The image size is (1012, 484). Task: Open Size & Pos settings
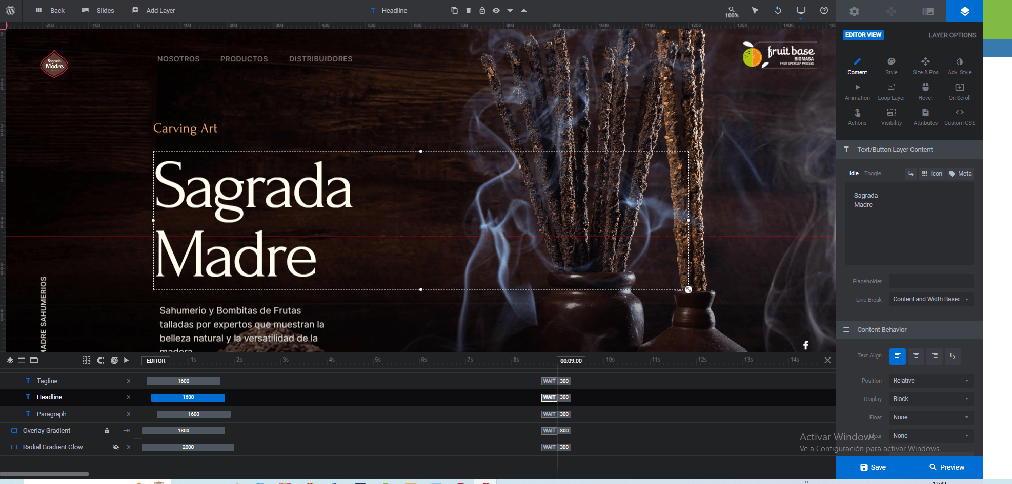pos(925,66)
